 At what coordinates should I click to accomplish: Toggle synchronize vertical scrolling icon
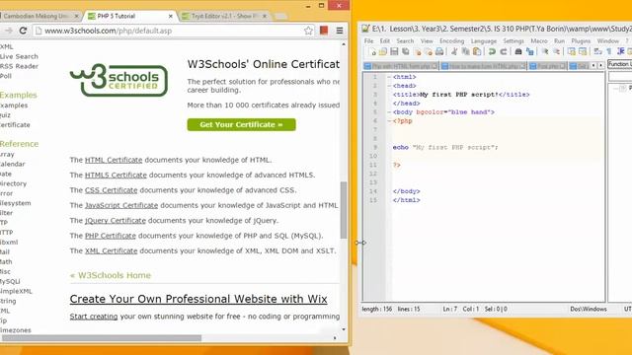coord(572,51)
